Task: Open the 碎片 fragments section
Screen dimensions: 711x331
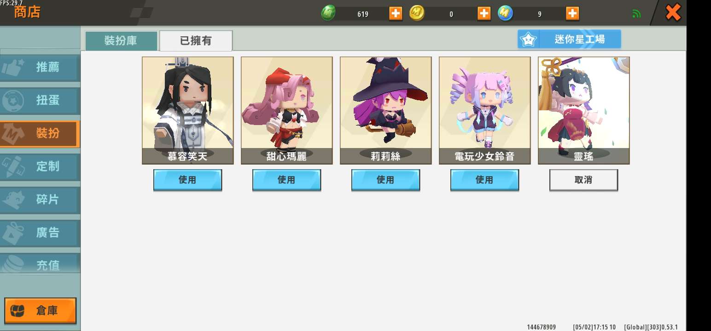Action: pos(40,200)
